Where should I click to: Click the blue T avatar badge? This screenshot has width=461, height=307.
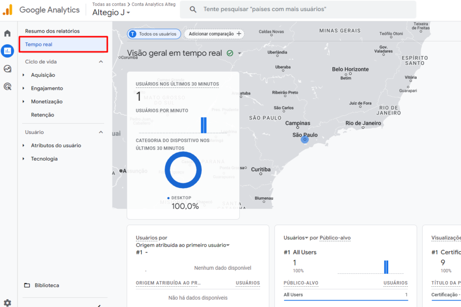[133, 34]
